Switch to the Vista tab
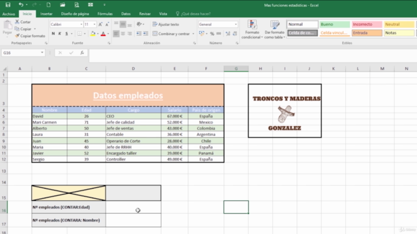The width and height of the screenshot is (417, 234). pyautogui.click(x=163, y=14)
